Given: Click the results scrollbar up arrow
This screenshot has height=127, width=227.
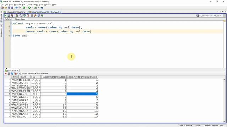Looking at the screenshot, I should coord(224,80).
